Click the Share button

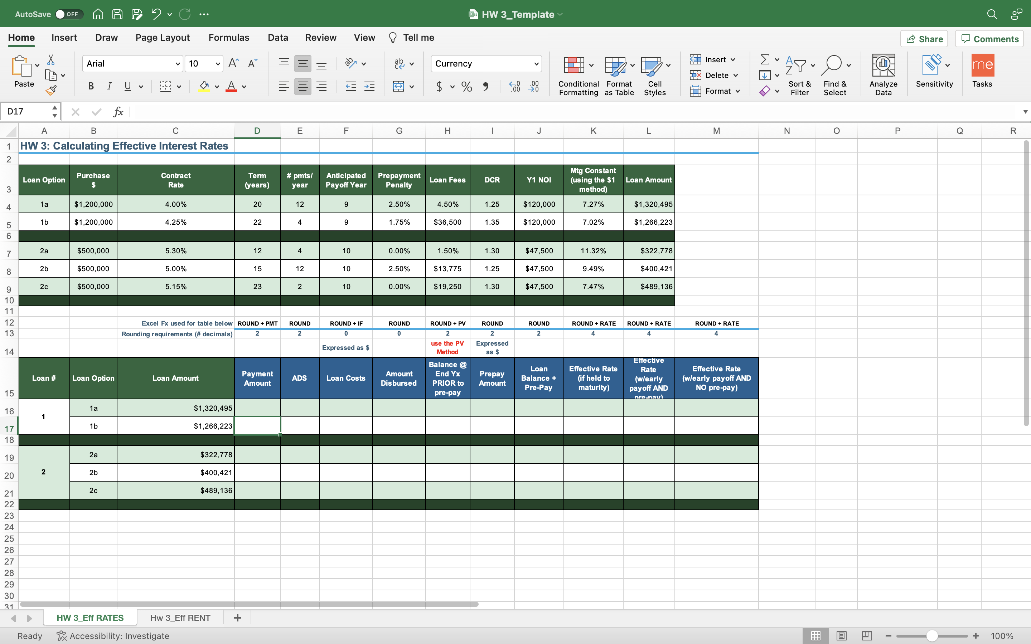924,39
